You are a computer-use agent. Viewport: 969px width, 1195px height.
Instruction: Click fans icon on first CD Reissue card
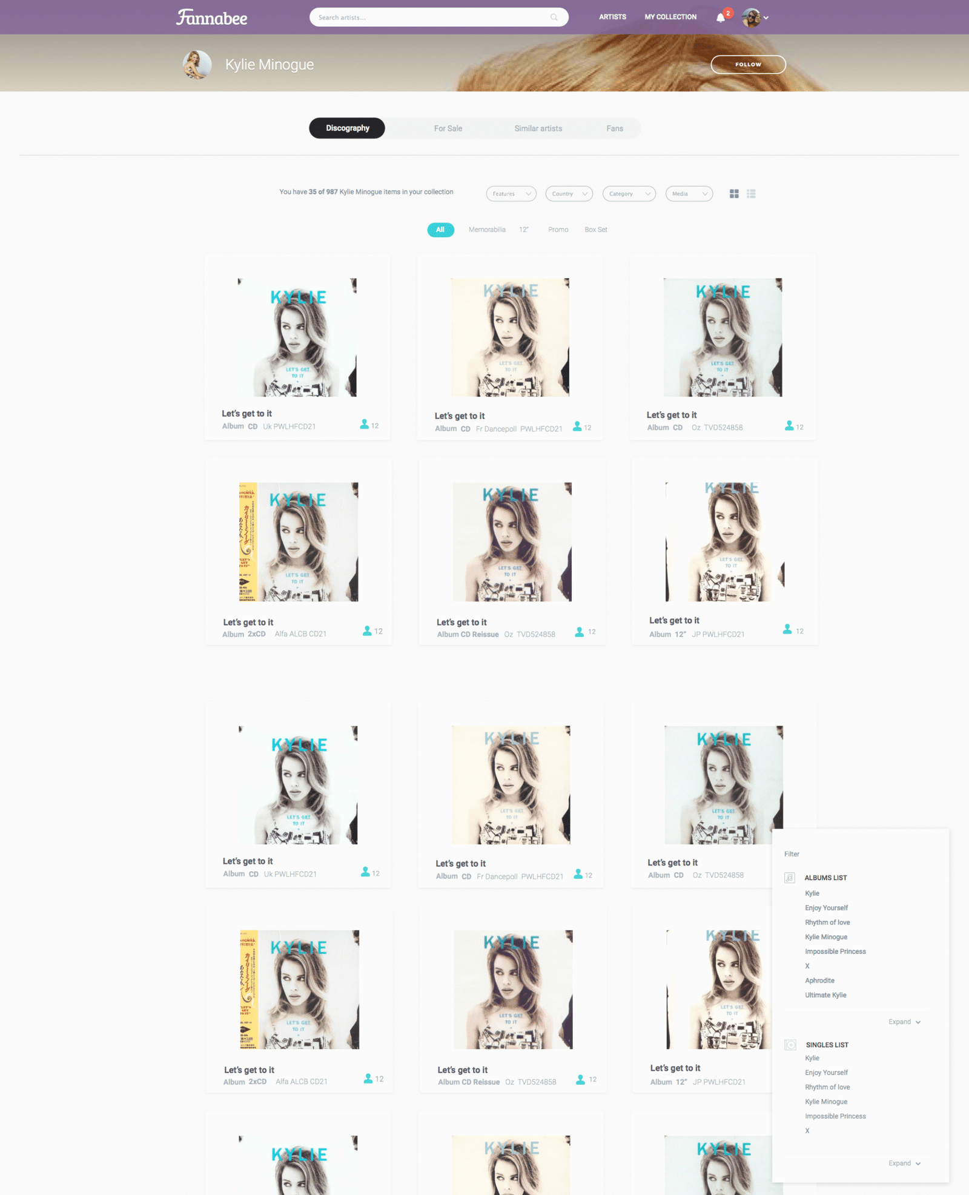coord(580,632)
